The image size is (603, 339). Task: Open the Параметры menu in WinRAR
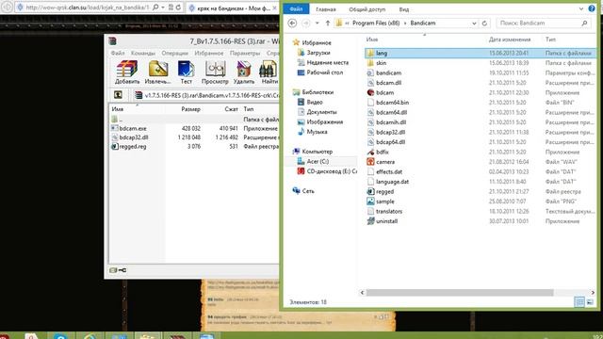click(x=245, y=53)
